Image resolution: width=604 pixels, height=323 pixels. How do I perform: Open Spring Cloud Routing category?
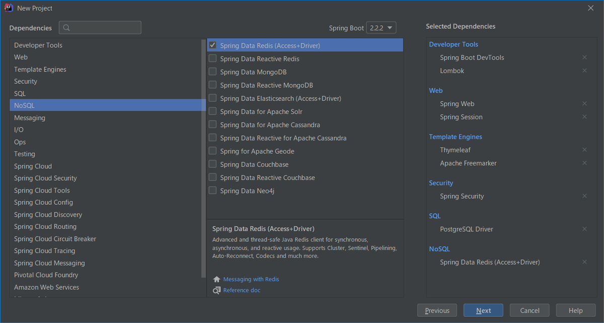click(105, 226)
